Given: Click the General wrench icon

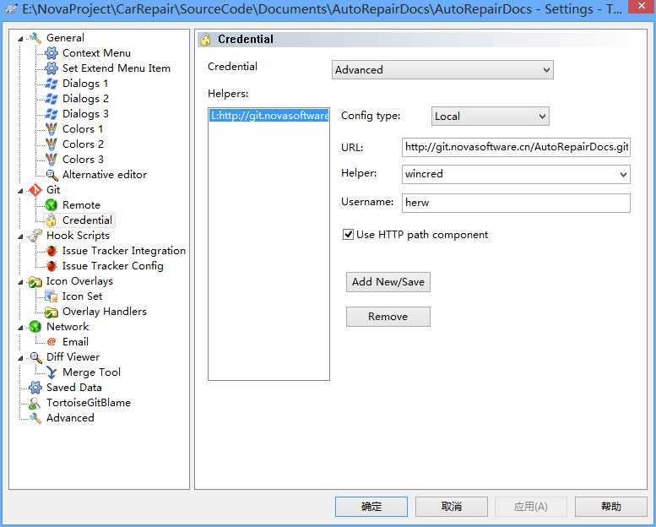Looking at the screenshot, I should pyautogui.click(x=35, y=38).
